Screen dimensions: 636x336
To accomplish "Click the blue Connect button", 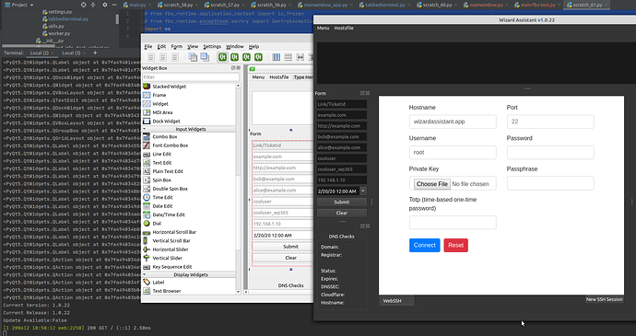I will [x=424, y=245].
